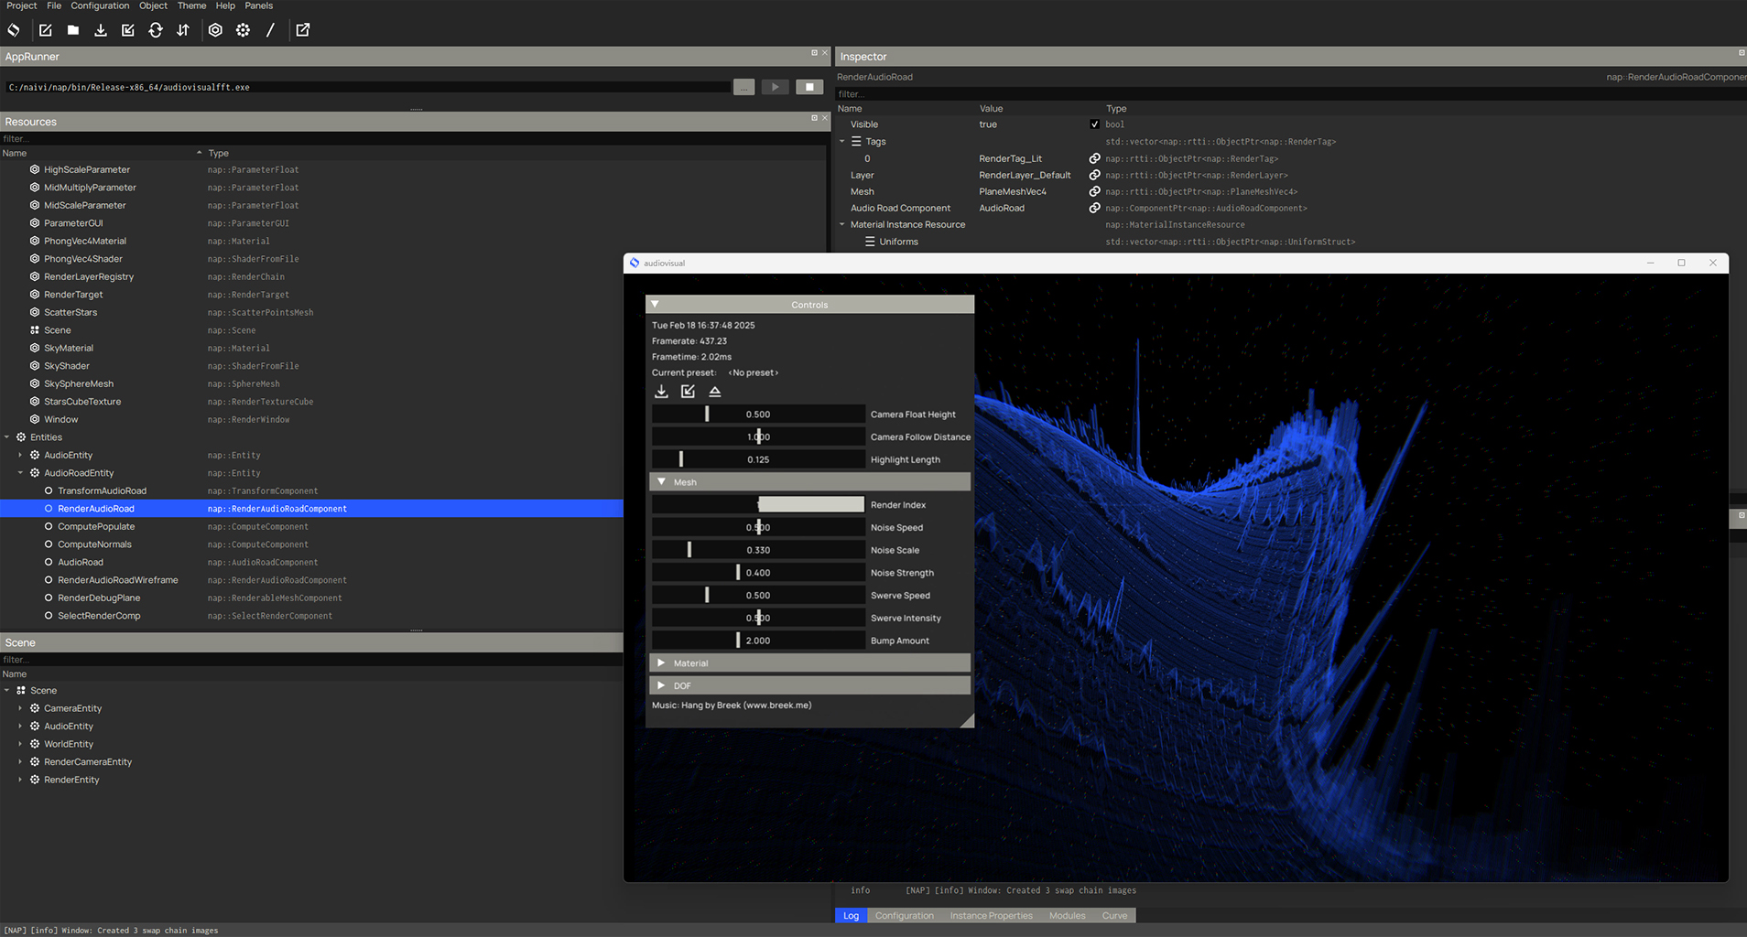The width and height of the screenshot is (1747, 937).
Task: Click the save download-arrow toolbar icon
Action: [101, 30]
